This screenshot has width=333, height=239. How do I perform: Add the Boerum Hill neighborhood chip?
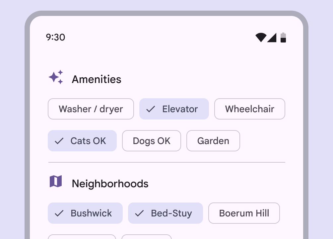pyautogui.click(x=244, y=213)
